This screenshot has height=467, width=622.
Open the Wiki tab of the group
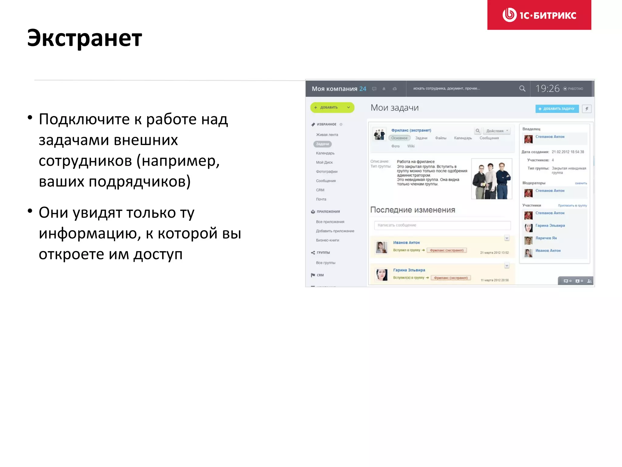click(411, 146)
